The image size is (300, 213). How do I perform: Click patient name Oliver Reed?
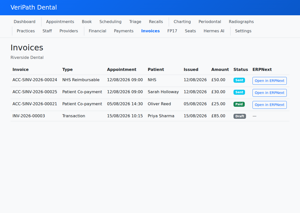coord(159,104)
